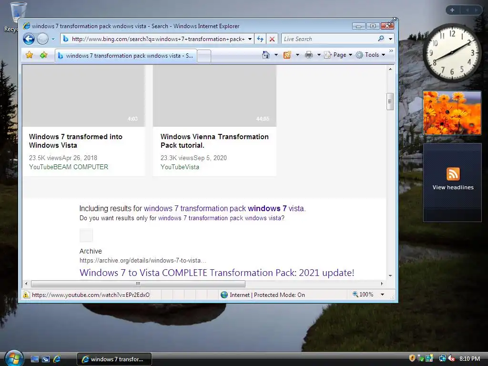488x366 pixels.
Task: Click View headlines in feed gadget
Action: (x=453, y=187)
